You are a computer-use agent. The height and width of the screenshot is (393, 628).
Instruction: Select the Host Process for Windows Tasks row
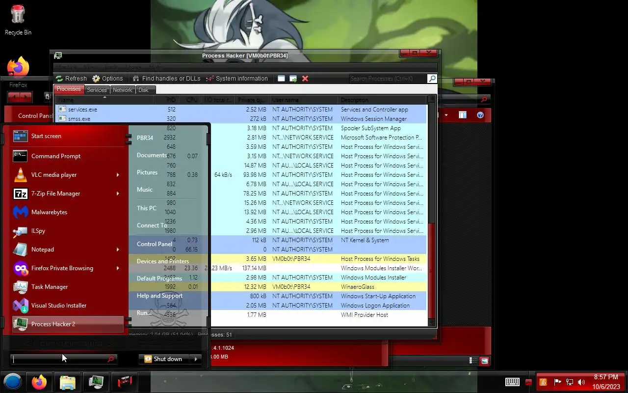pyautogui.click(x=318, y=259)
